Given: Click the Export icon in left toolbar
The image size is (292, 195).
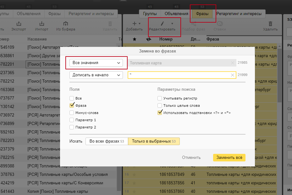Looking at the screenshot, I should pyautogui.click(x=19, y=24).
